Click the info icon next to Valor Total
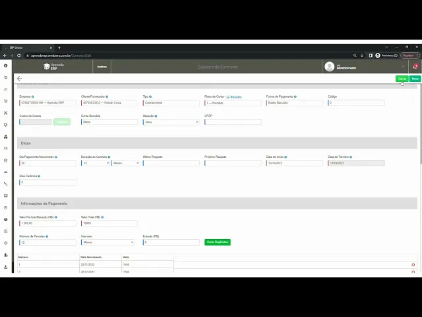Image resolution: width=422 pixels, height=317 pixels. (x=102, y=217)
